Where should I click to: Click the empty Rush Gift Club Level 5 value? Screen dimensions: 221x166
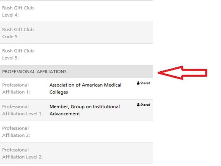[99, 54]
